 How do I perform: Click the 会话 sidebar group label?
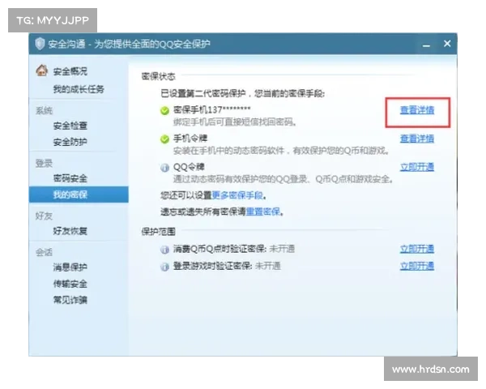click(x=44, y=252)
